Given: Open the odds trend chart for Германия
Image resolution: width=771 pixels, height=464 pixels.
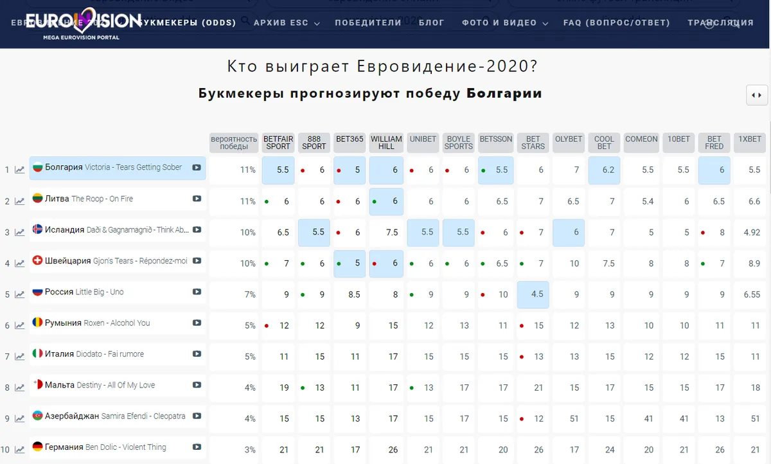Looking at the screenshot, I should pos(20,450).
